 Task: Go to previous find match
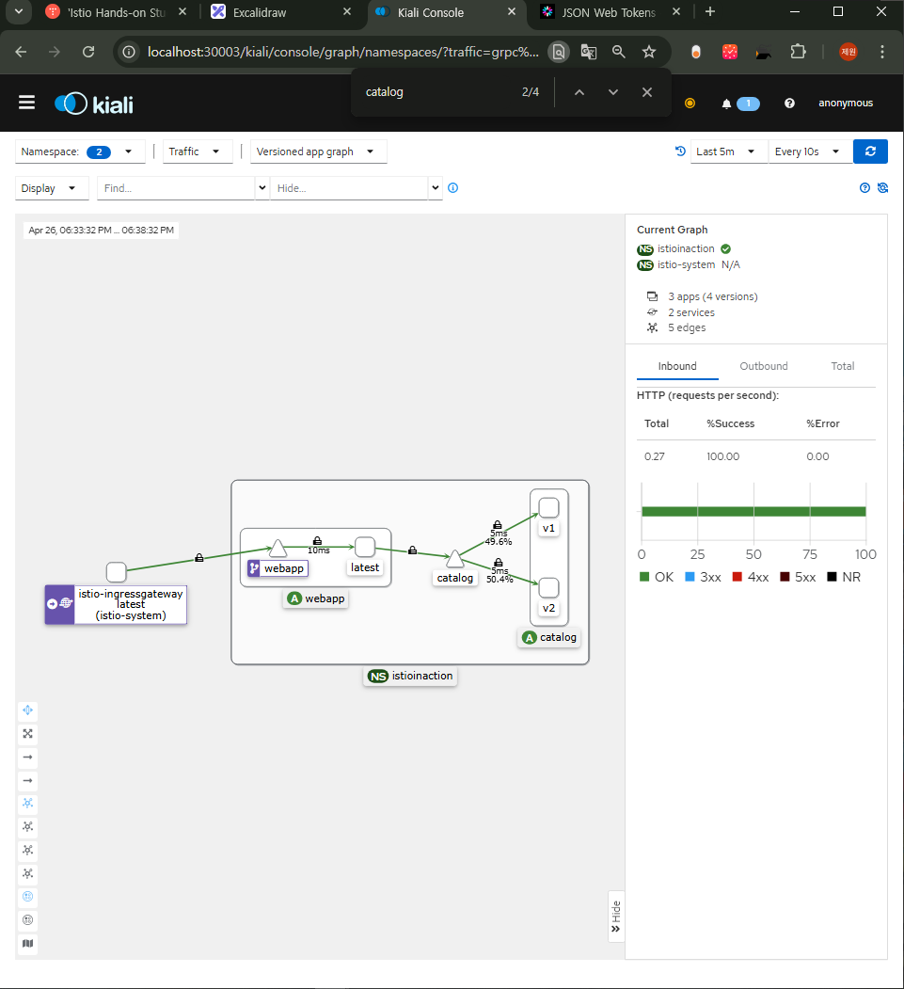tap(579, 92)
